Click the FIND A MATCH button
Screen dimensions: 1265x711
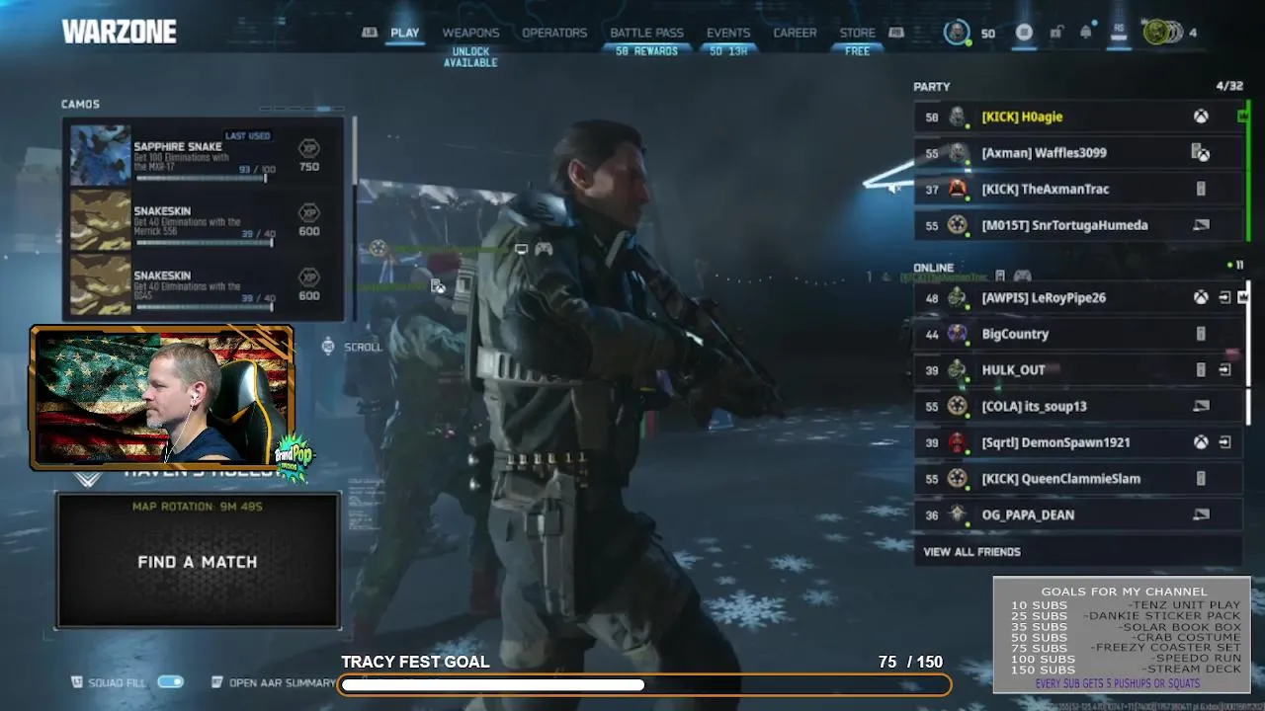coord(198,560)
